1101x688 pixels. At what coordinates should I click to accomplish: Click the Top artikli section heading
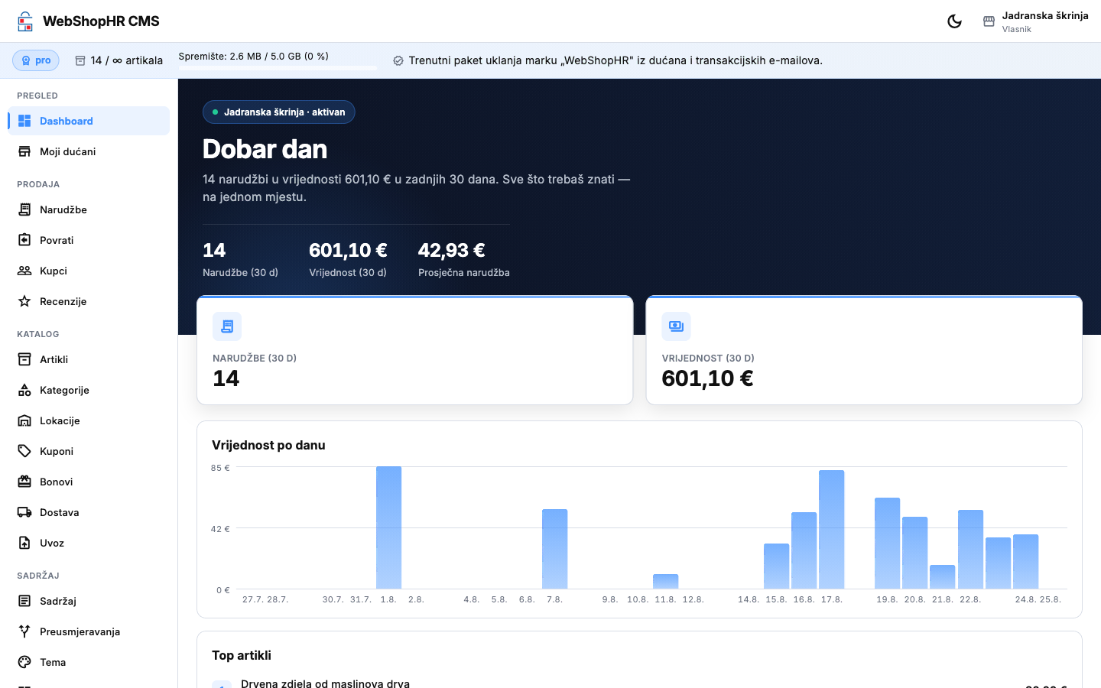[242, 655]
